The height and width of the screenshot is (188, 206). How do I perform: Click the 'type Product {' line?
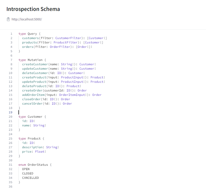point(31,139)
